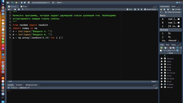Open the FC project dropdown
Image resolution: width=183 pixels, height=103 pixels.
point(179,3)
